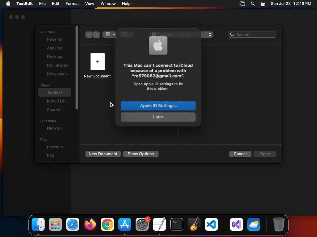Click the Stage Manager menu bar icon
This screenshot has width=317, height=237.
242,4
